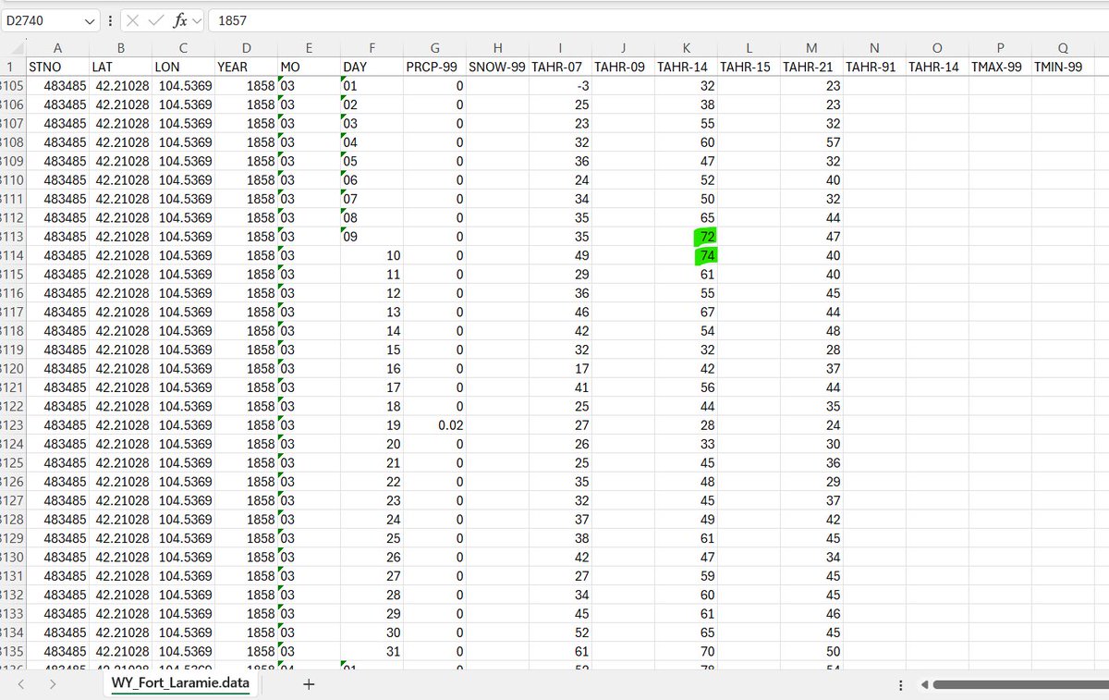Go to next sheet with right arrow
This screenshot has width=1109, height=700.
click(x=53, y=684)
